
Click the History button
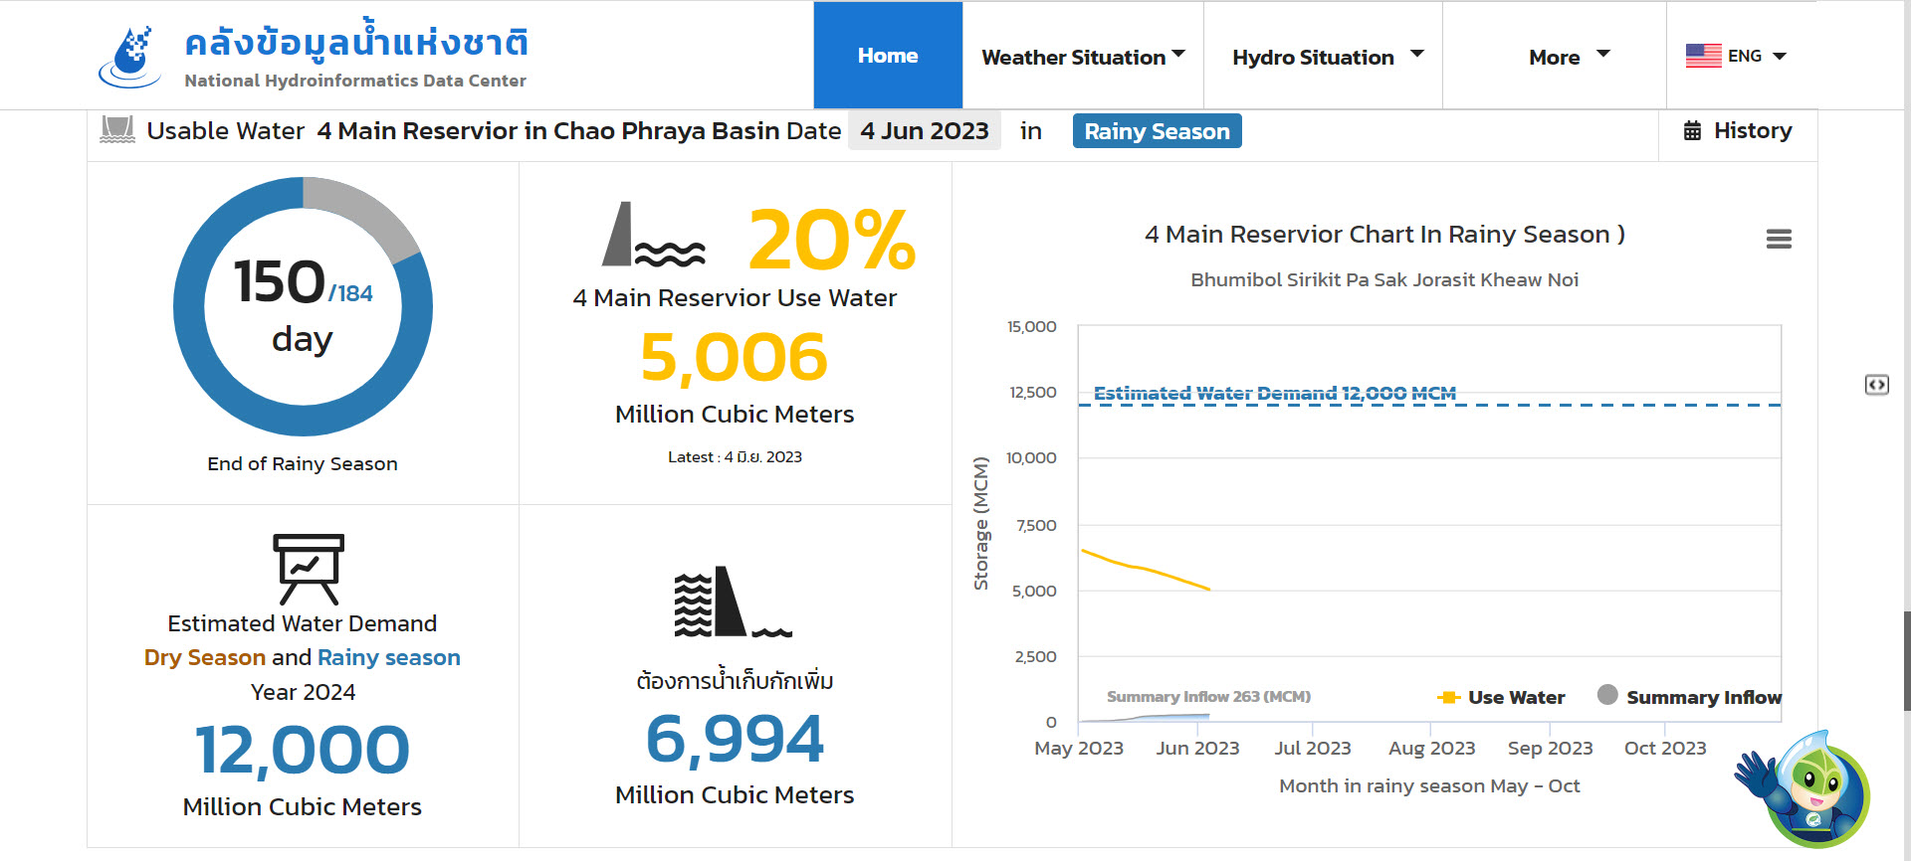1738,131
